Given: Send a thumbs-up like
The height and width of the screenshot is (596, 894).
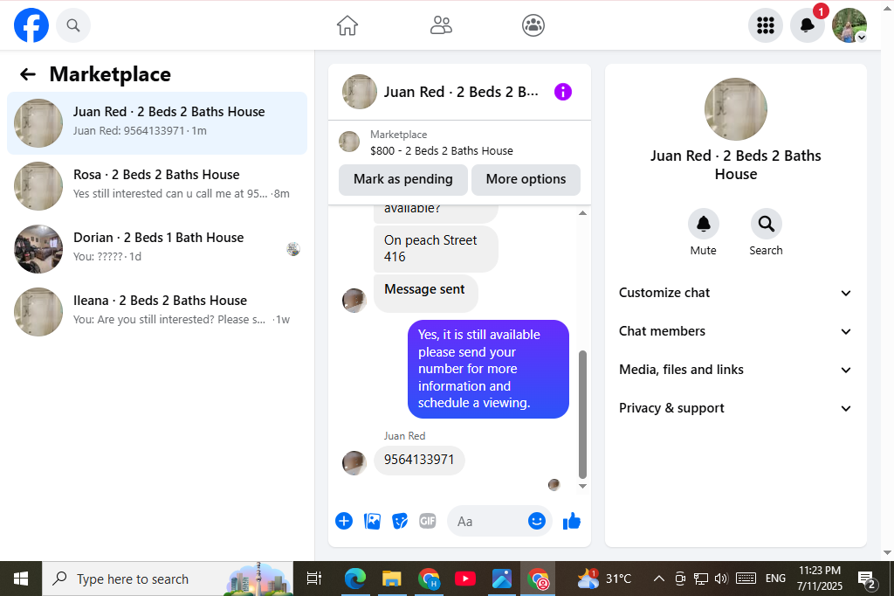Looking at the screenshot, I should 571,521.
